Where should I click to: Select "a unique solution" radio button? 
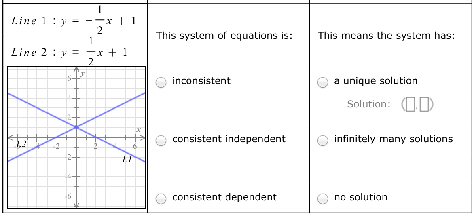323,82
